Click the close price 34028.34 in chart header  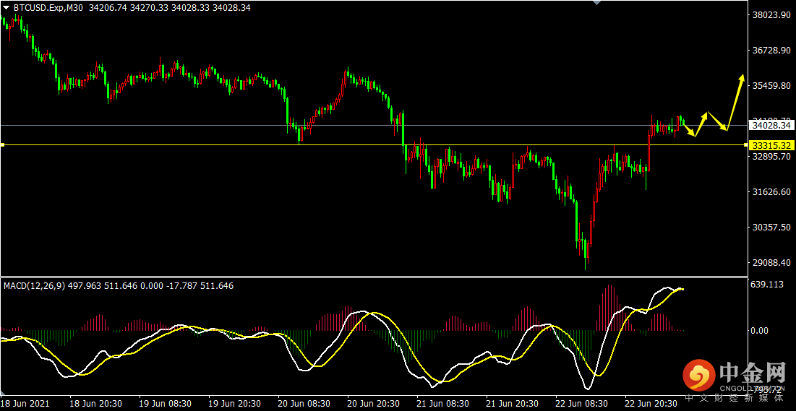pyautogui.click(x=231, y=8)
